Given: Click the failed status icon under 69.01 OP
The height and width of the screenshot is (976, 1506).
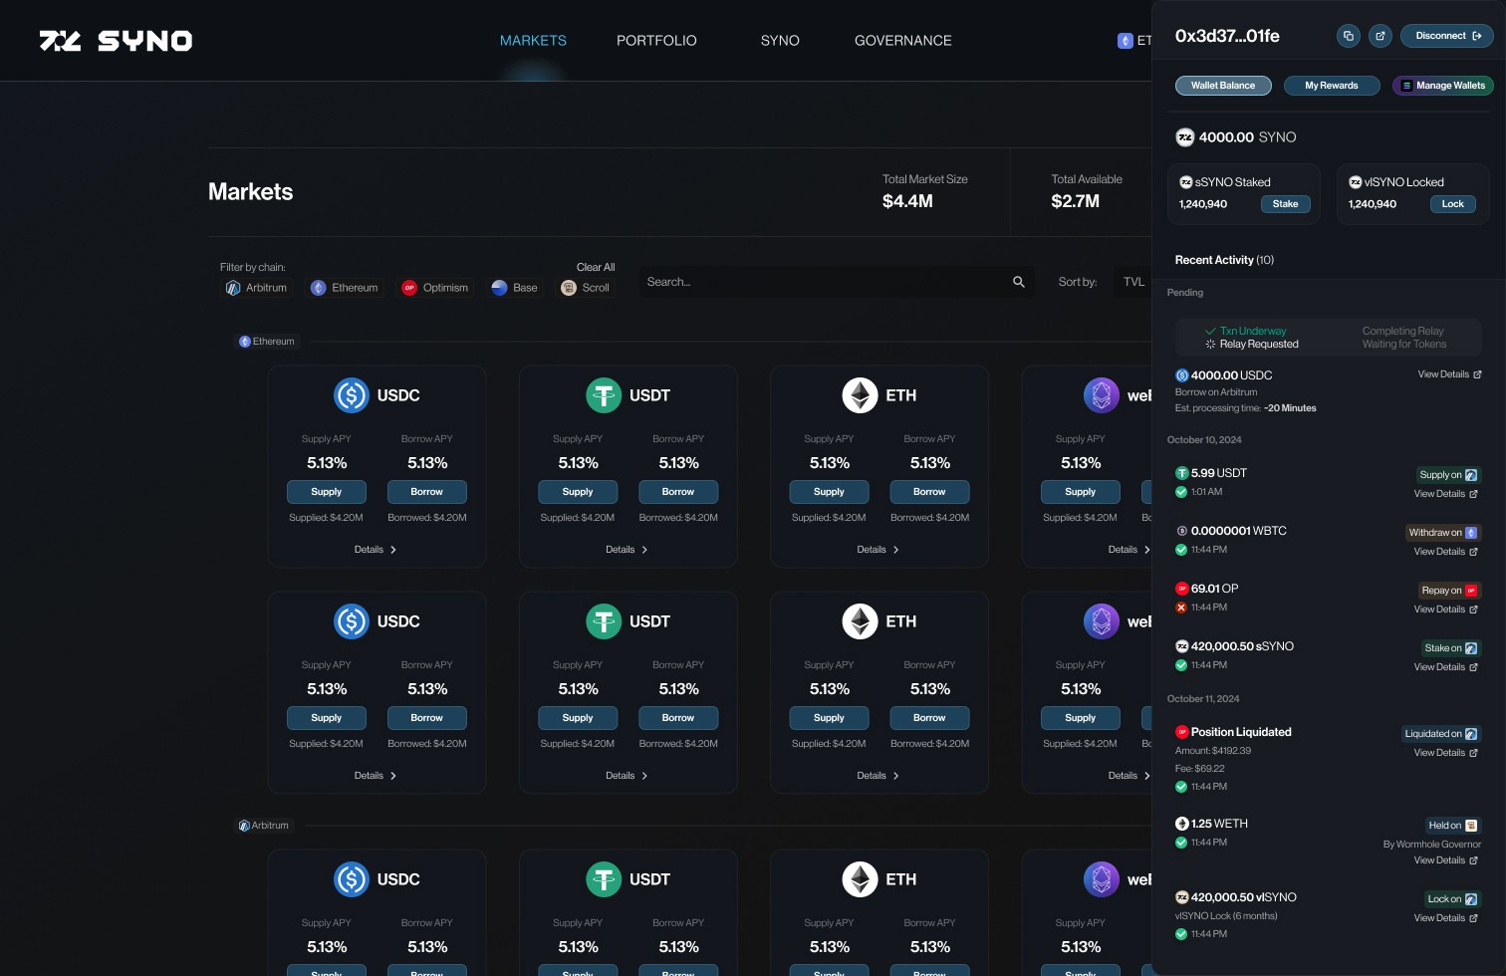Looking at the screenshot, I should [1181, 608].
